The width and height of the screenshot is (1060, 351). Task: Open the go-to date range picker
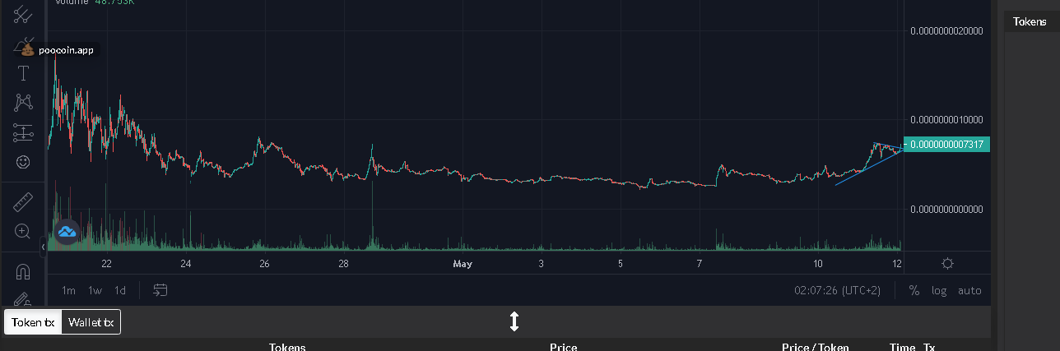[160, 290]
